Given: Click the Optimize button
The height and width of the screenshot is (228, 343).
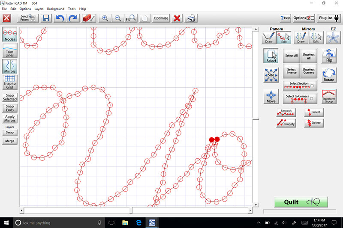Looking at the screenshot, I should 161,18.
